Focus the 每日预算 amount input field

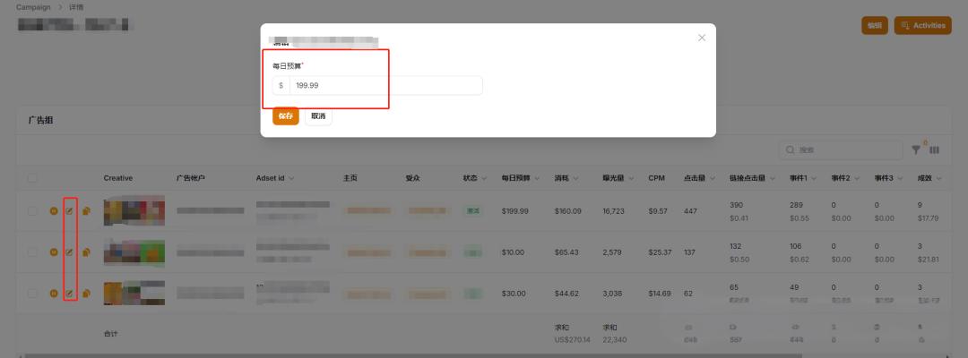pos(385,86)
